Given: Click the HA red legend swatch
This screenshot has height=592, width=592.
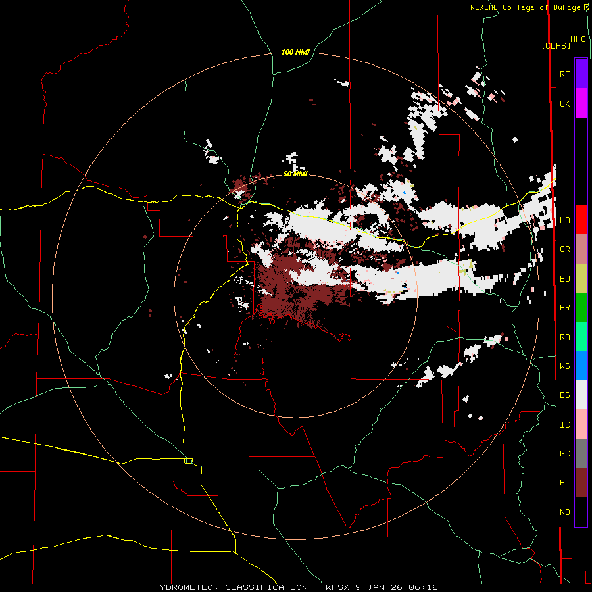Looking at the screenshot, I should click(x=581, y=220).
